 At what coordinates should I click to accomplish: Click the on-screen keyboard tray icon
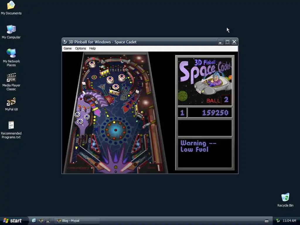(267, 221)
